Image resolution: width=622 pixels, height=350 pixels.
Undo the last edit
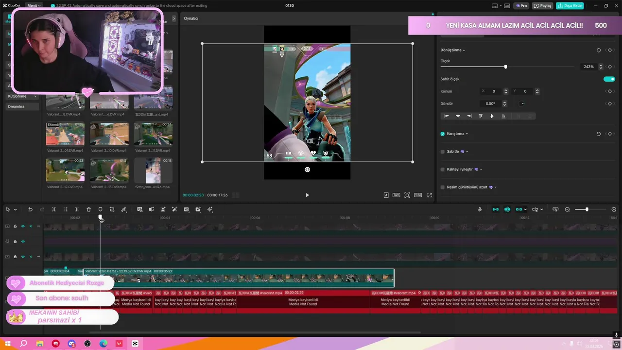pos(30,210)
